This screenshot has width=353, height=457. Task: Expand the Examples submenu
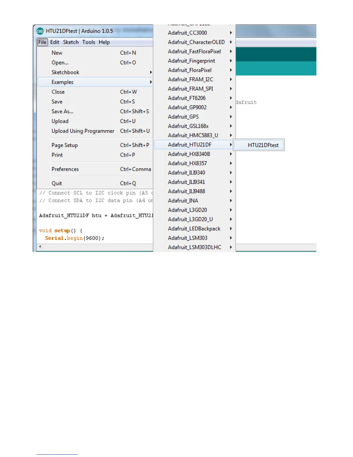95,82
